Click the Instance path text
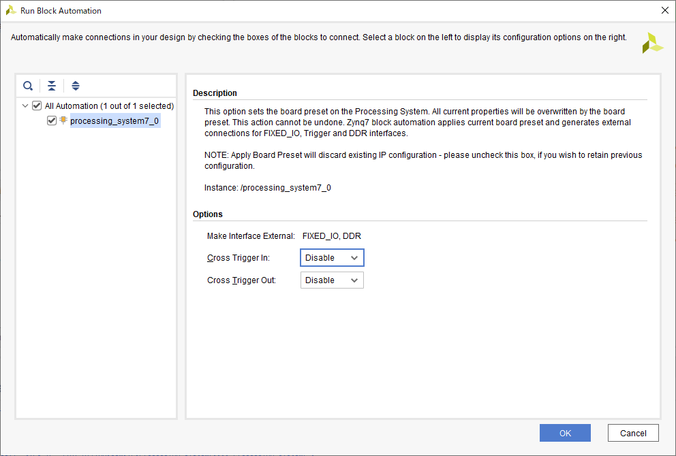The height and width of the screenshot is (456, 676). [268, 187]
